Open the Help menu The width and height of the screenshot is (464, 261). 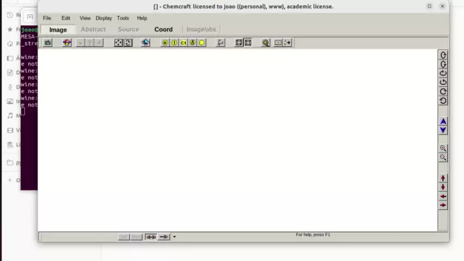click(142, 18)
